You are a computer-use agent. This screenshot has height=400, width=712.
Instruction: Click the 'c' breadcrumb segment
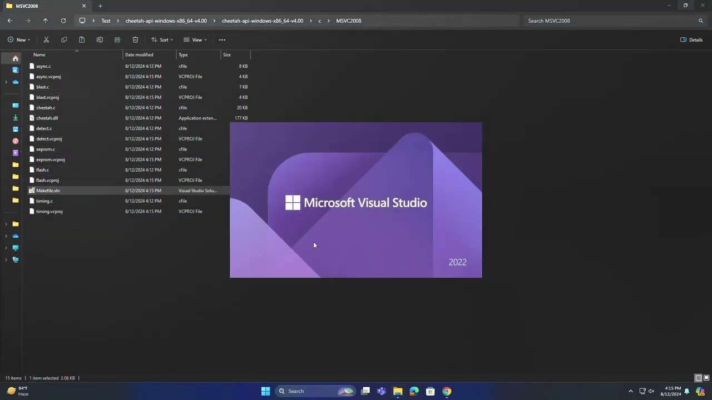click(x=319, y=21)
